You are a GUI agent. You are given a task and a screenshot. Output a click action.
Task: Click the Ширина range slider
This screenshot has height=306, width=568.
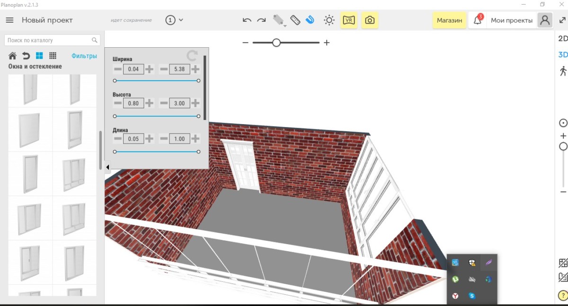[x=157, y=81]
